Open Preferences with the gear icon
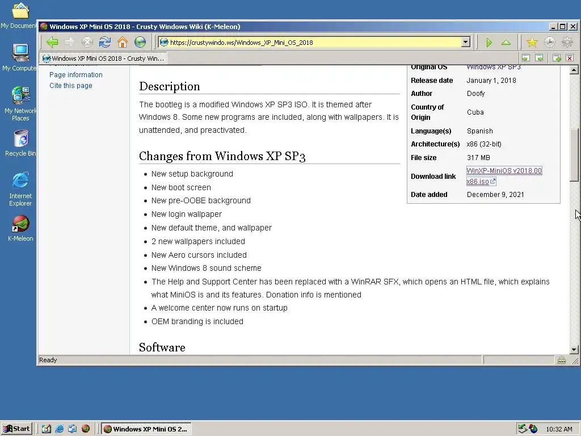581x436 pixels. click(567, 43)
